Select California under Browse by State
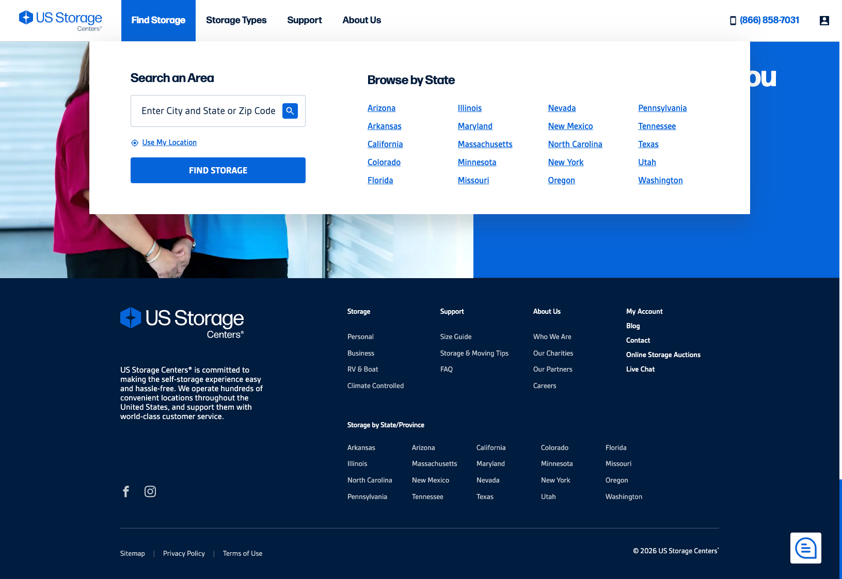The height and width of the screenshot is (579, 842). point(385,144)
